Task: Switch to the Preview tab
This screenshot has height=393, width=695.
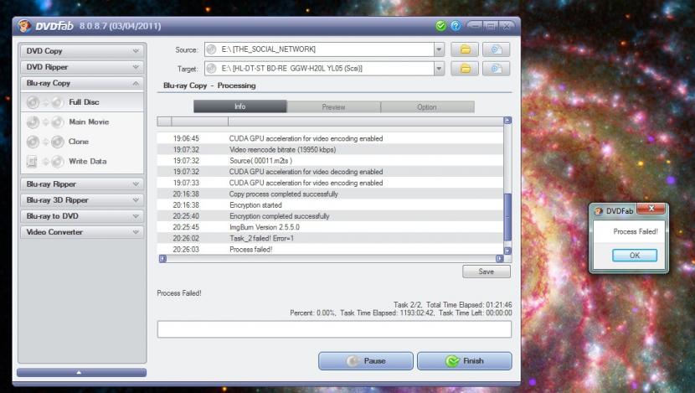Action: coord(333,107)
